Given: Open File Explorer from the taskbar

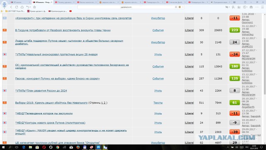Looking at the screenshot, I should (30, 147).
